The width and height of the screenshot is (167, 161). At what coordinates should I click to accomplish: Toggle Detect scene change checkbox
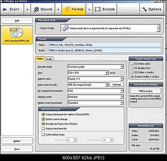coord(43,119)
